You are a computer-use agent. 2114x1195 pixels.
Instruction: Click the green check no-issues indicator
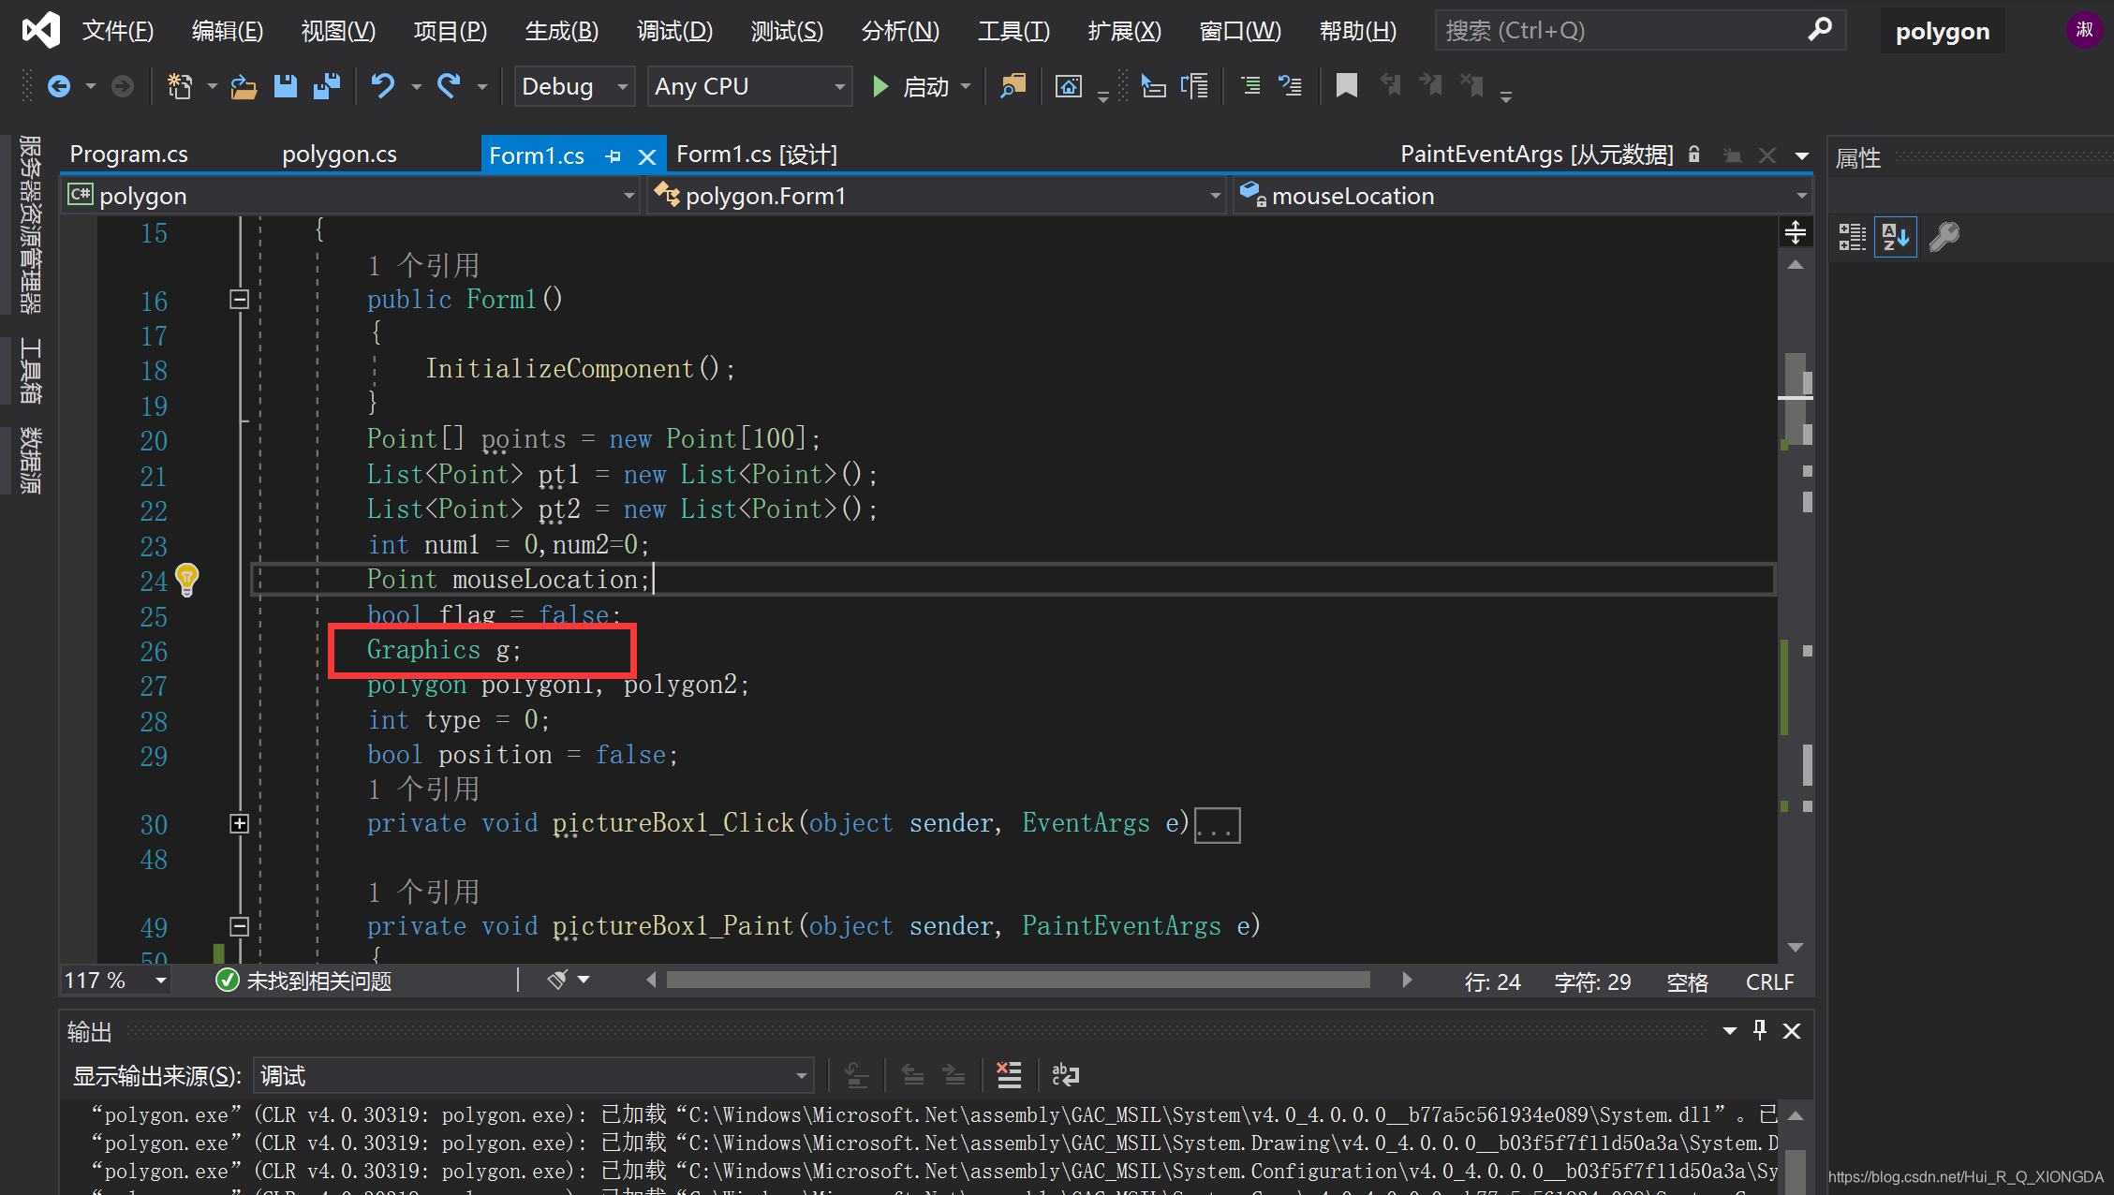coord(227,980)
